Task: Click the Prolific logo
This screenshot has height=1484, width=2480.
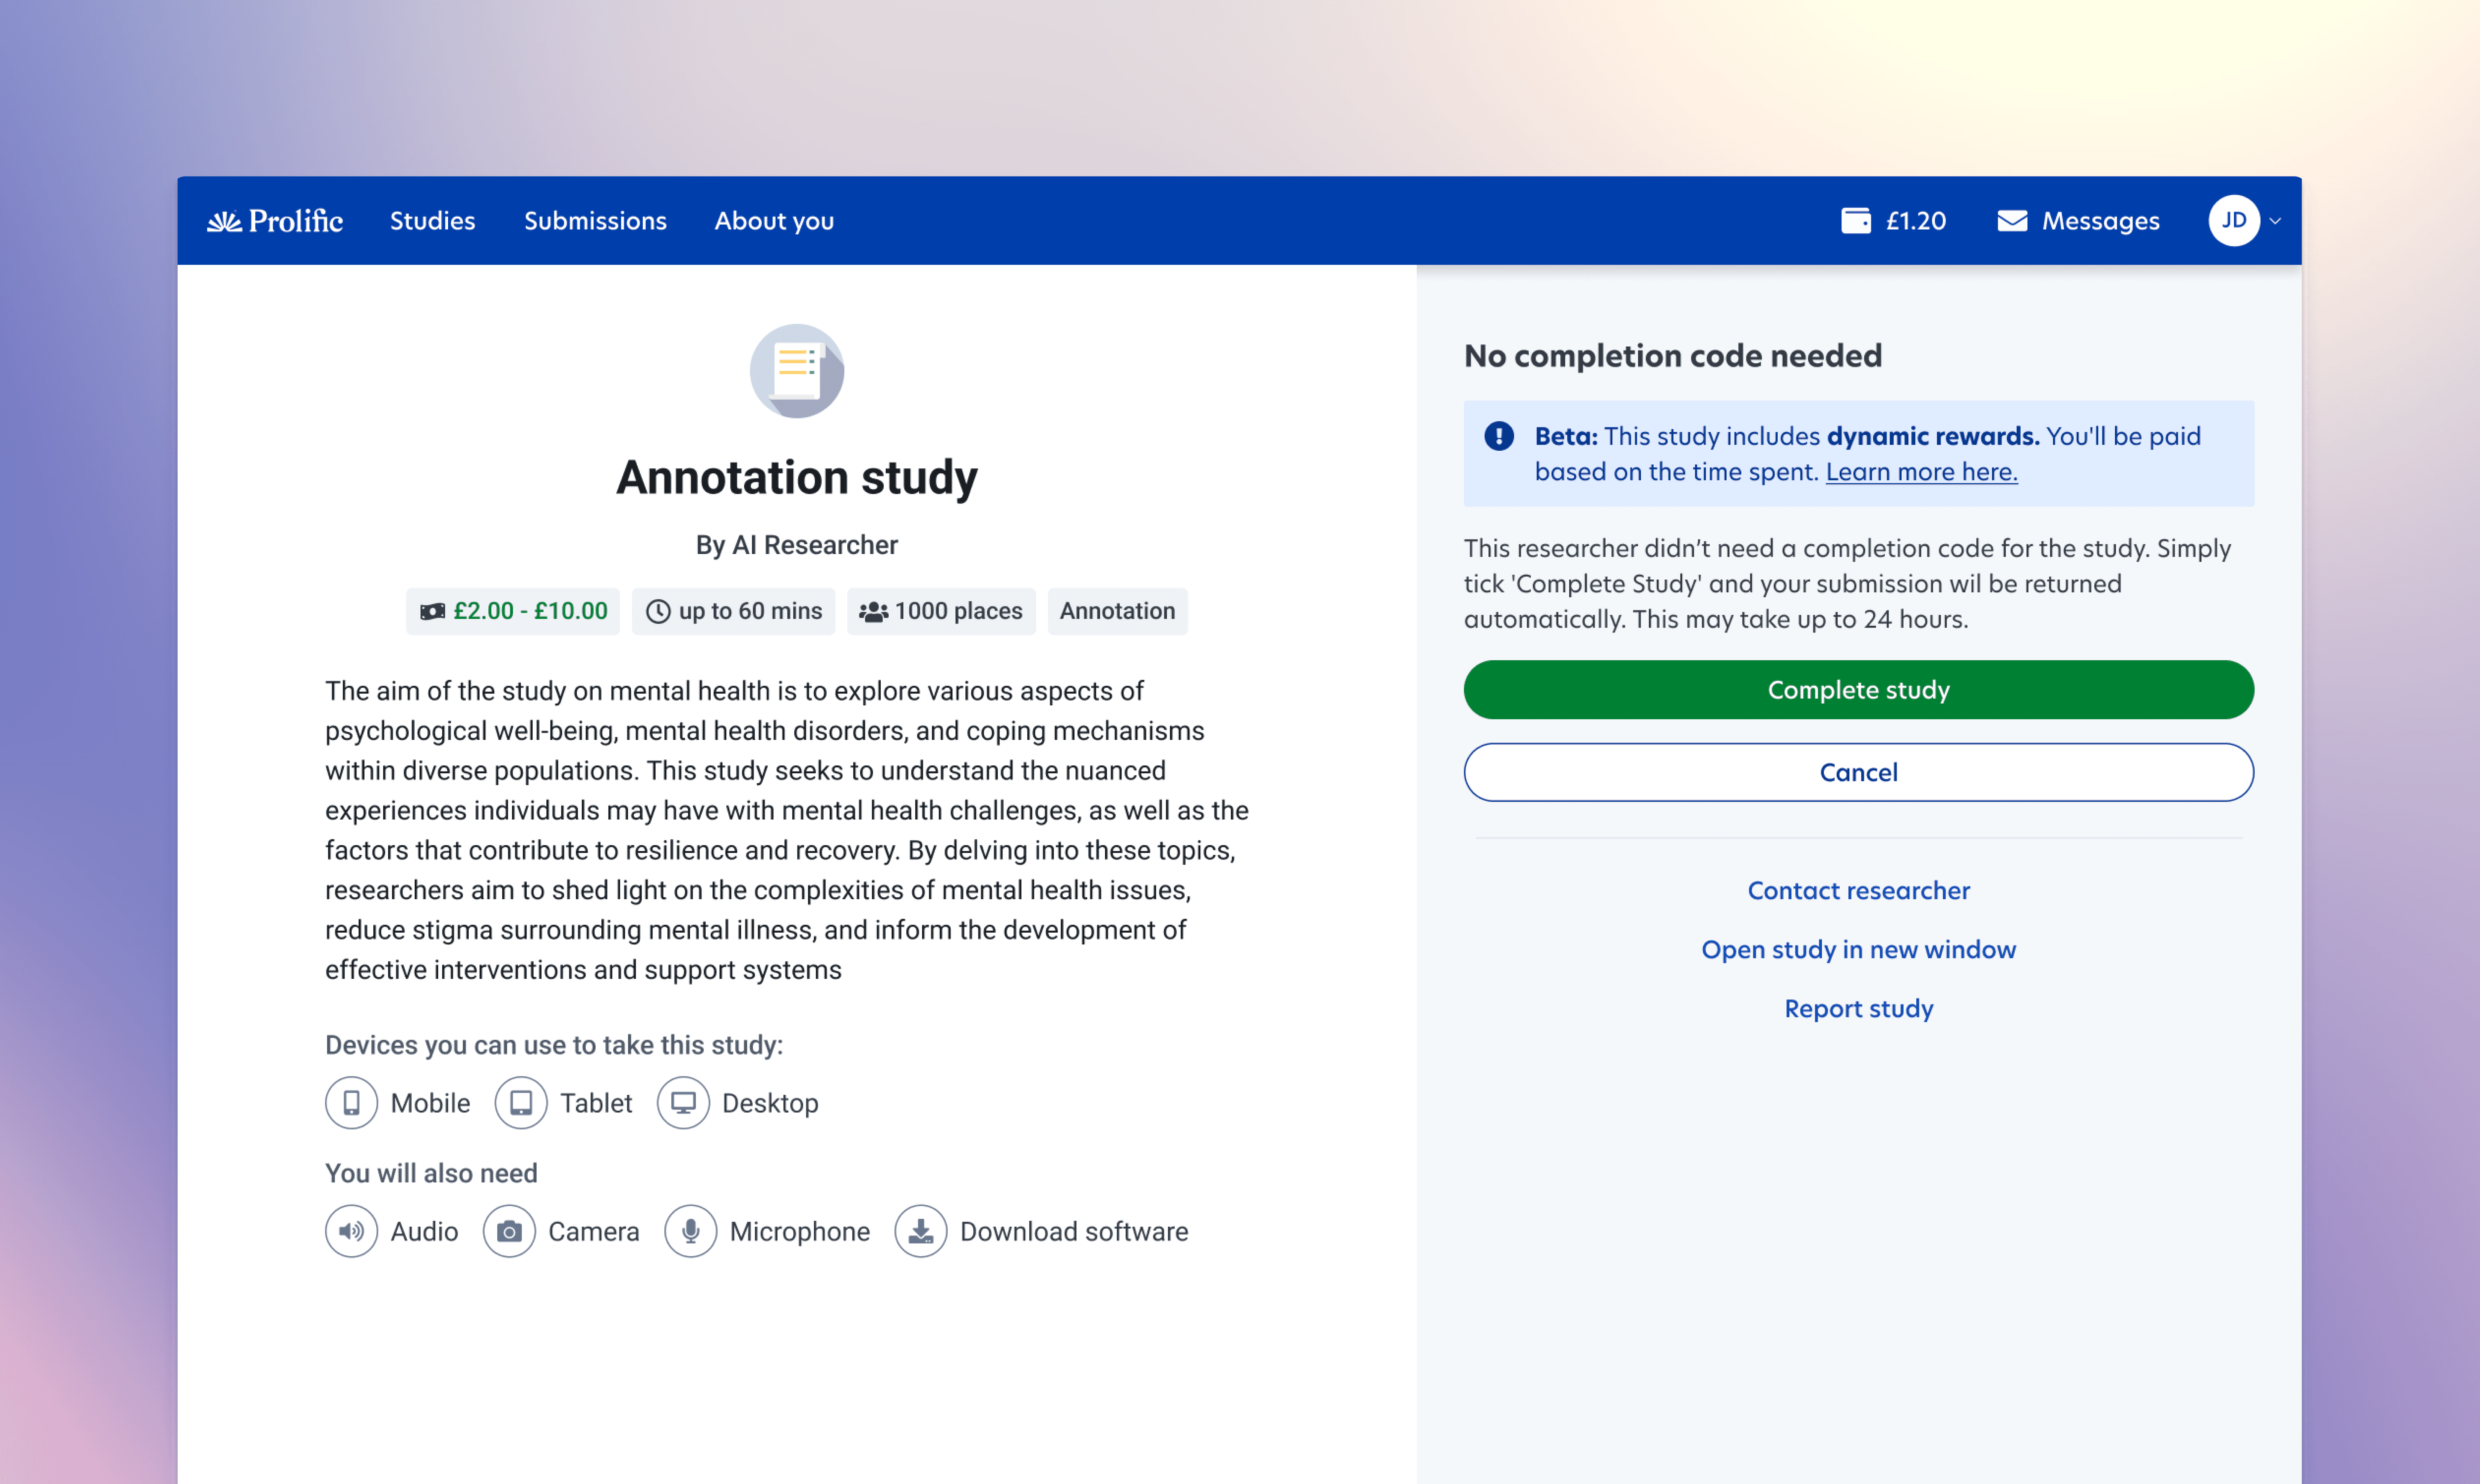Action: tap(274, 221)
